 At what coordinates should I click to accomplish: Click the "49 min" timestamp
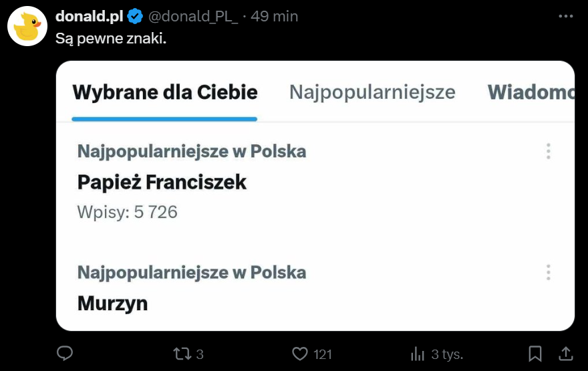point(274,16)
